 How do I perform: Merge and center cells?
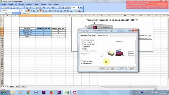(x=46, y=11)
